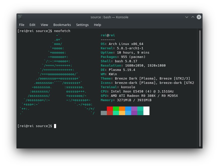
Task: Click the 'Resolution: 1680x1050, 1920x1080' line
Action: pos(133,66)
